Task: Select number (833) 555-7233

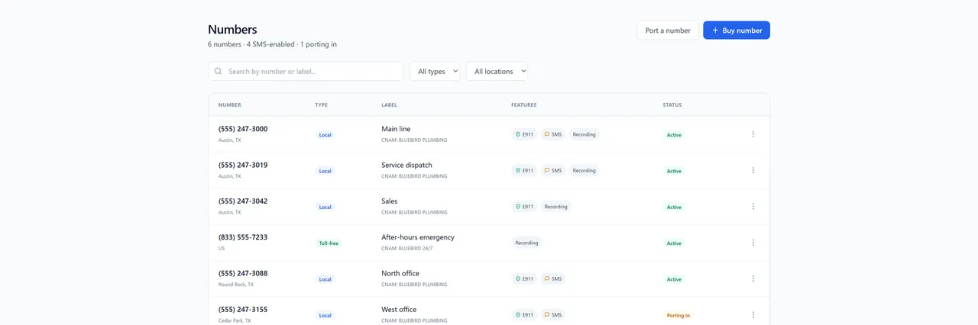Action: pos(243,237)
